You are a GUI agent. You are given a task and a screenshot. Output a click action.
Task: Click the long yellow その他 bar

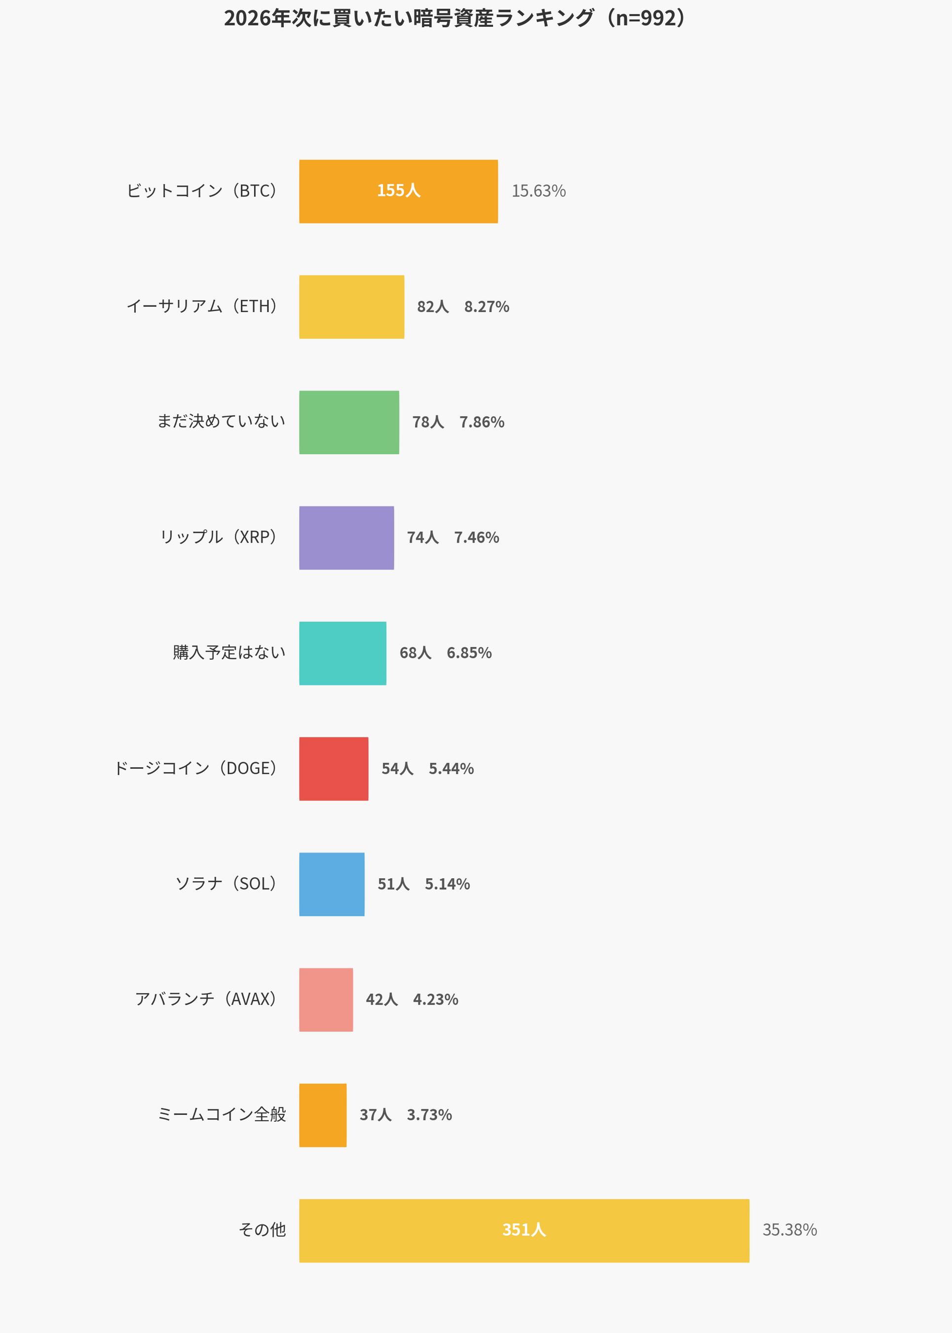pyautogui.click(x=524, y=1231)
